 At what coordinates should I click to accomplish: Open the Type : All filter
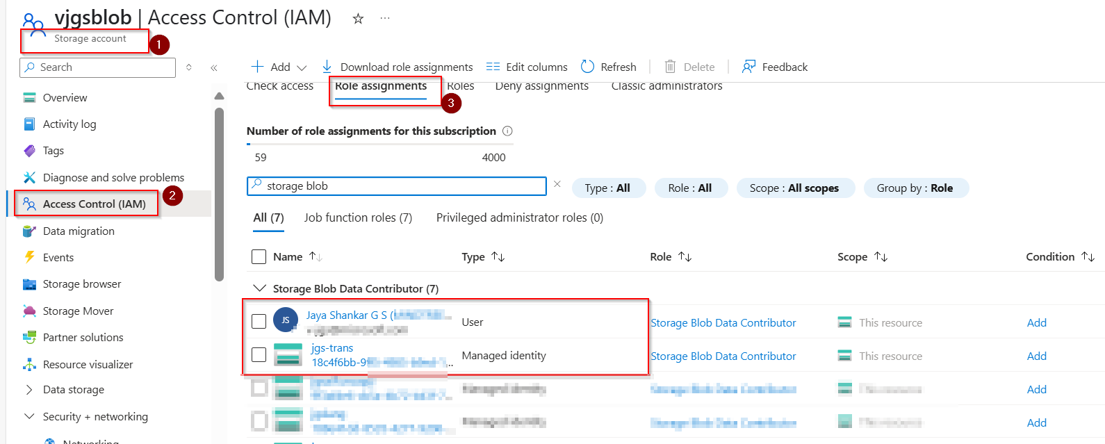[x=608, y=188]
